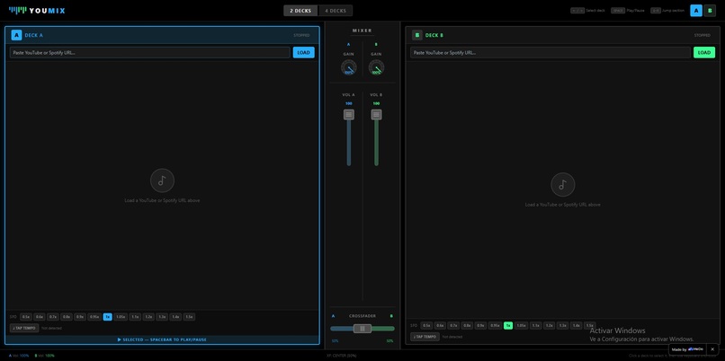Load the track into Deck A

click(304, 53)
